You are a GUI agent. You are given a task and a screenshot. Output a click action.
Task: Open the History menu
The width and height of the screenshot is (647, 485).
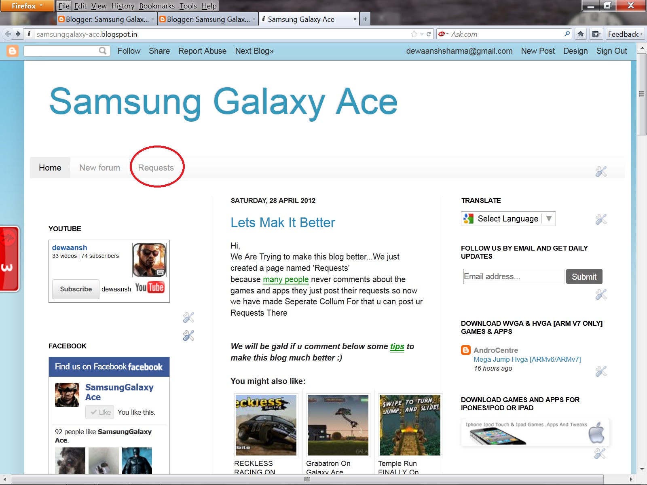coord(123,6)
